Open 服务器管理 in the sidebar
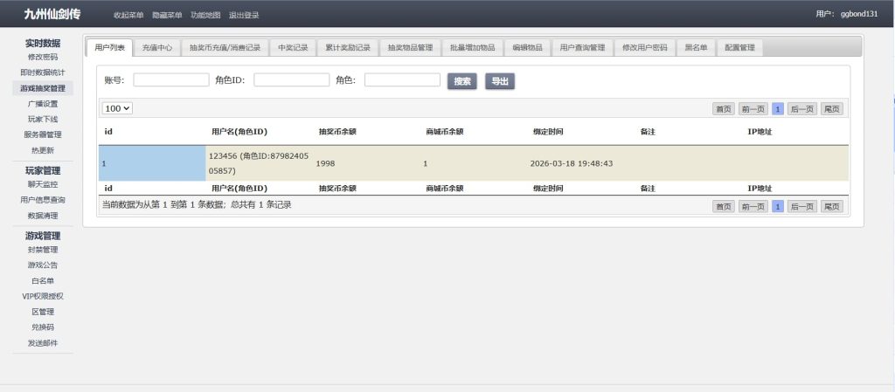The width and height of the screenshot is (895, 392). pyautogui.click(x=43, y=135)
